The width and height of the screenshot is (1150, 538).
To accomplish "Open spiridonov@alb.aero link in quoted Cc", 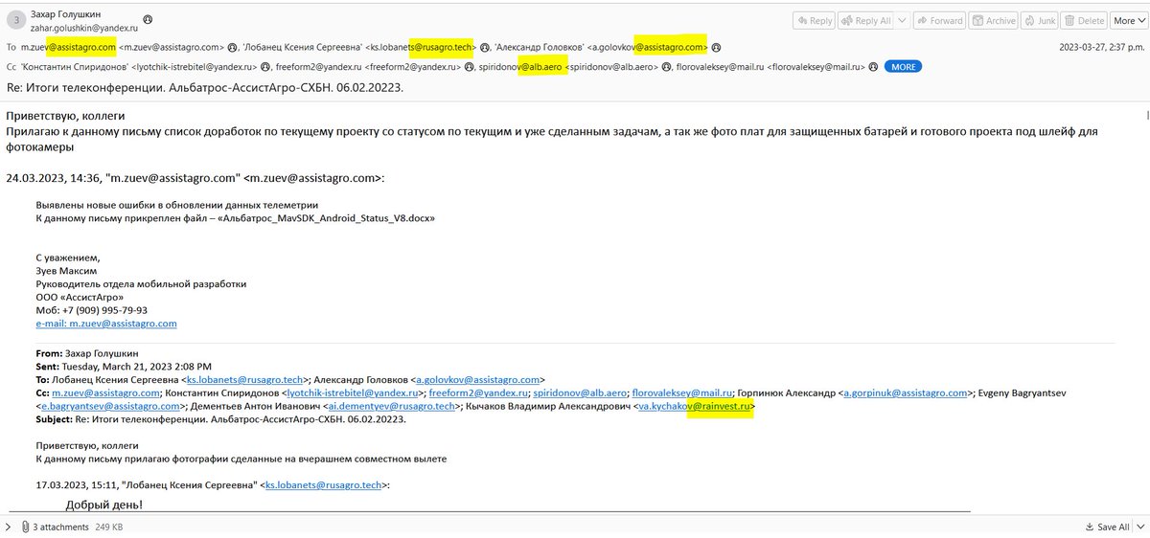I will tap(581, 392).
